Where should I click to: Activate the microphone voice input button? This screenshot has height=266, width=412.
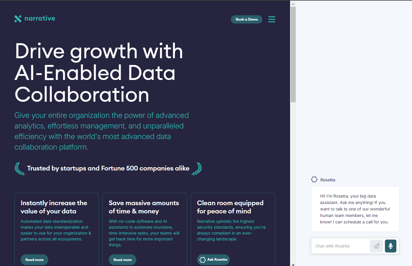point(391,246)
